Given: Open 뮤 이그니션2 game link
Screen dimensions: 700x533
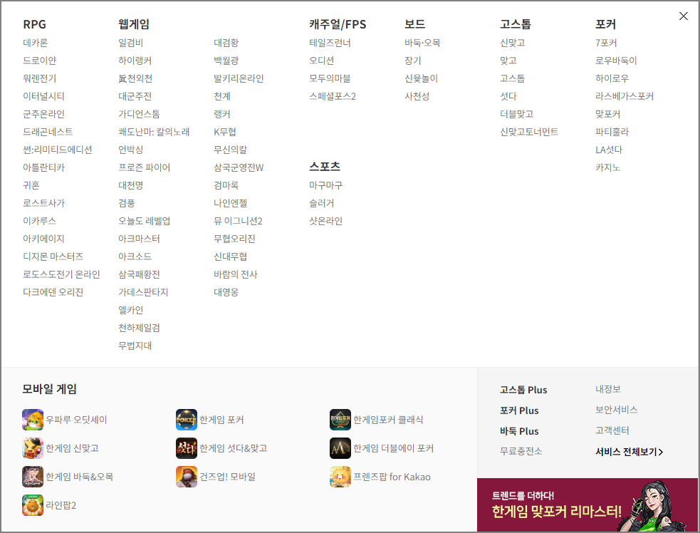Looking at the screenshot, I should click(x=238, y=221).
